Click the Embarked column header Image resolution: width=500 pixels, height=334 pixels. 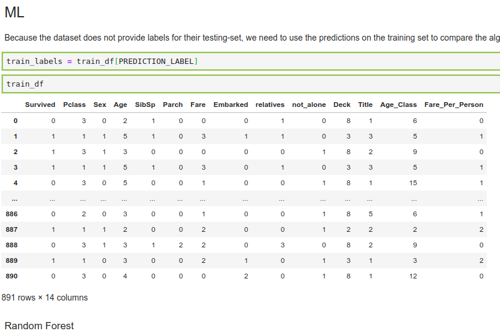click(231, 105)
